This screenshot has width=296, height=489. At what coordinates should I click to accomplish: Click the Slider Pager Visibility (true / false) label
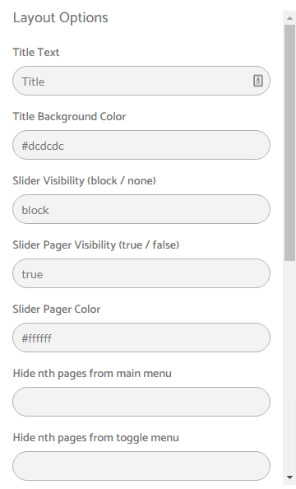point(96,245)
